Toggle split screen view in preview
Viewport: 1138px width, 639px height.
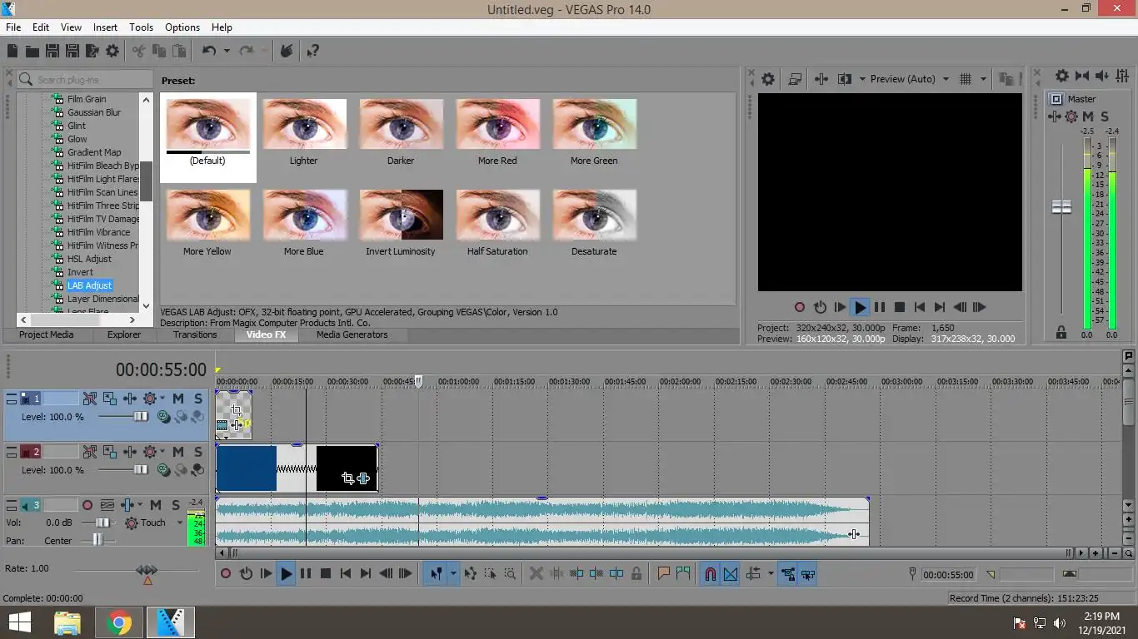[x=844, y=79]
